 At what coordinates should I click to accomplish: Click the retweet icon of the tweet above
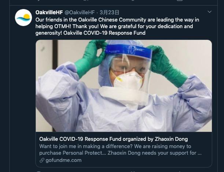point(85,0)
